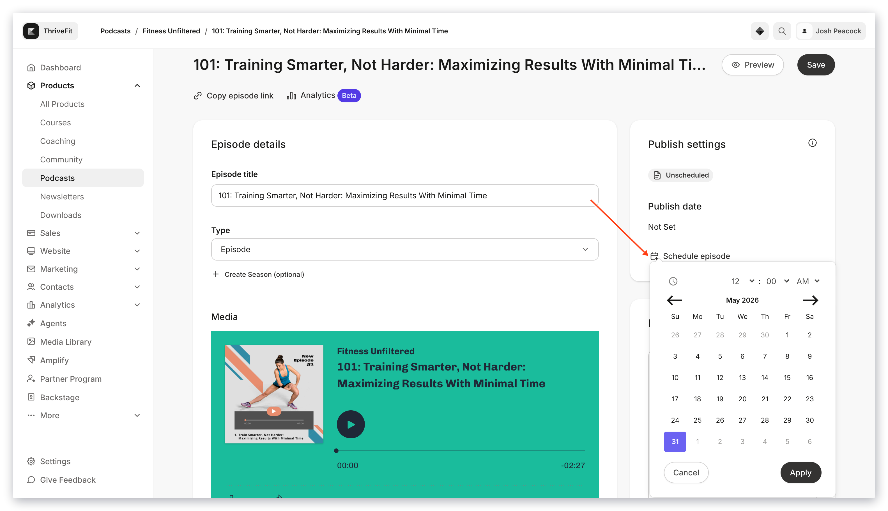This screenshot has height=511, width=888.
Task: Click the Preview button
Action: (752, 65)
